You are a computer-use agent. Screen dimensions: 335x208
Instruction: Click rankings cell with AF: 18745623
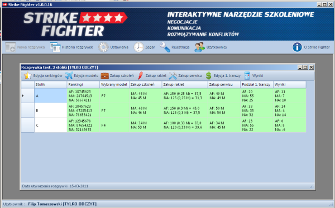click(83, 95)
